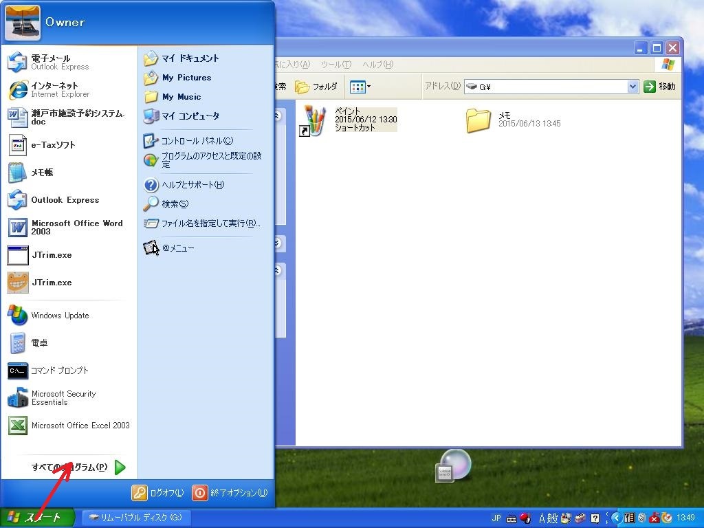The height and width of the screenshot is (528, 704).
Task: Expand hidden tray icons arrow
Action: point(616,518)
